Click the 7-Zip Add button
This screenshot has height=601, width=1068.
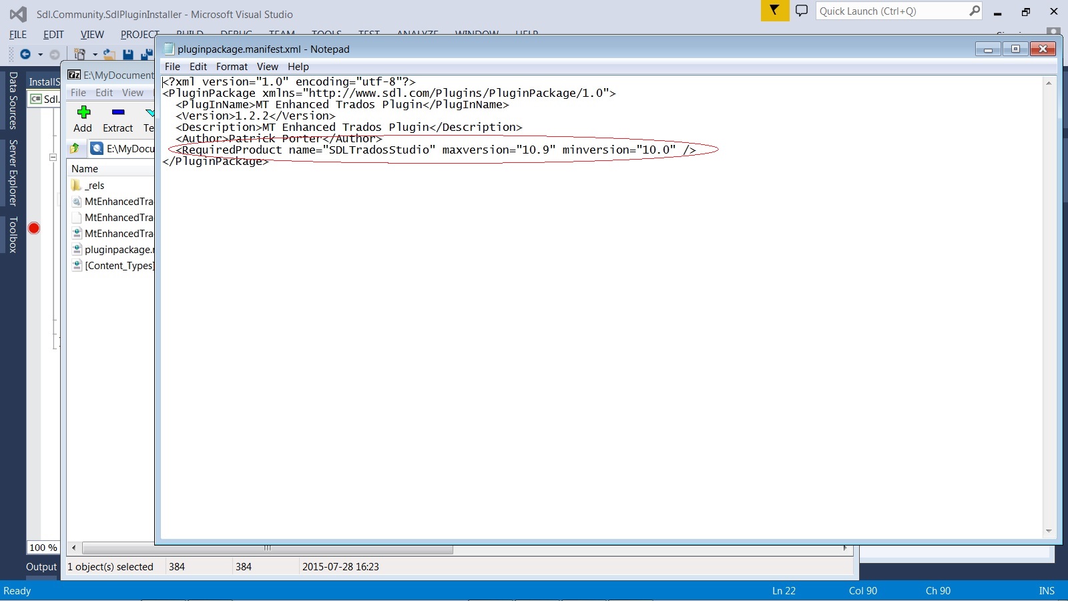pyautogui.click(x=83, y=119)
